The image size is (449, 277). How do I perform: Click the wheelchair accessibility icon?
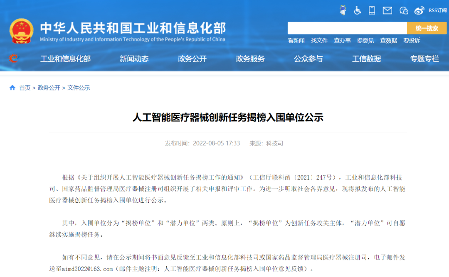(x=357, y=10)
